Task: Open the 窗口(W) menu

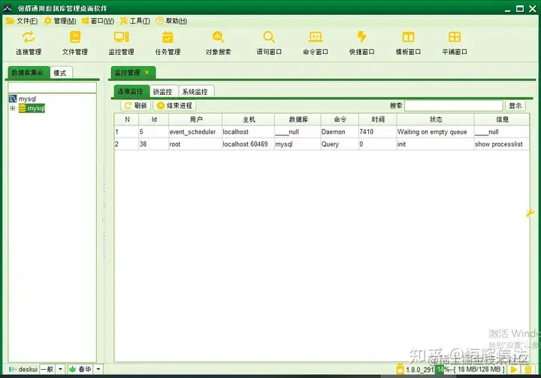Action: pos(98,21)
